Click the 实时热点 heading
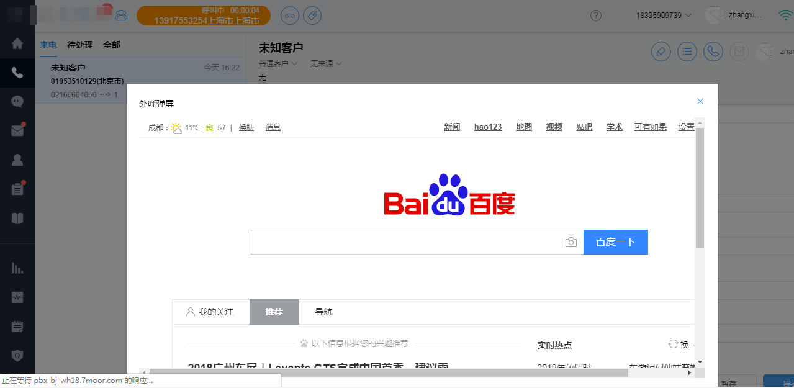Viewport: 794px width, 388px height. [x=554, y=345]
